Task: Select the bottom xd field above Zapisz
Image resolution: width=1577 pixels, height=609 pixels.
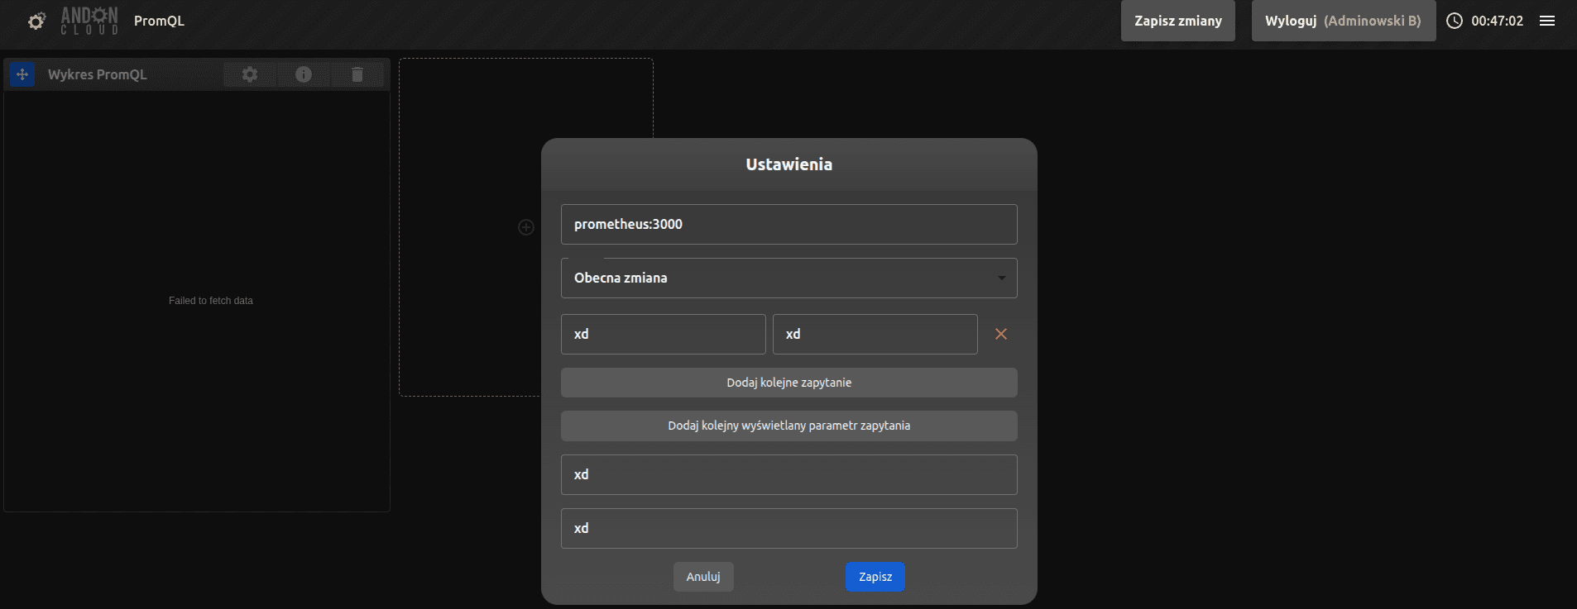Action: pyautogui.click(x=788, y=529)
